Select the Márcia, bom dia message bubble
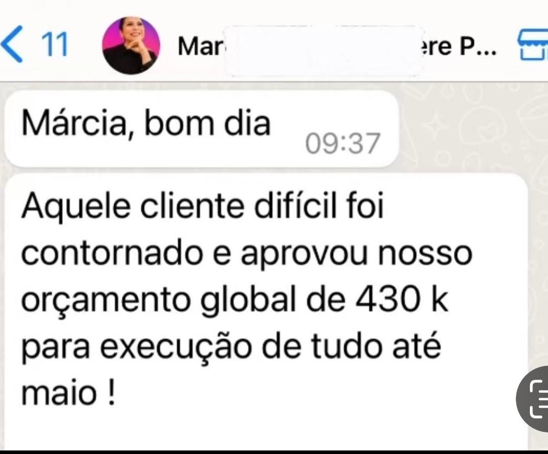This screenshot has height=454, width=548. pyautogui.click(x=202, y=129)
